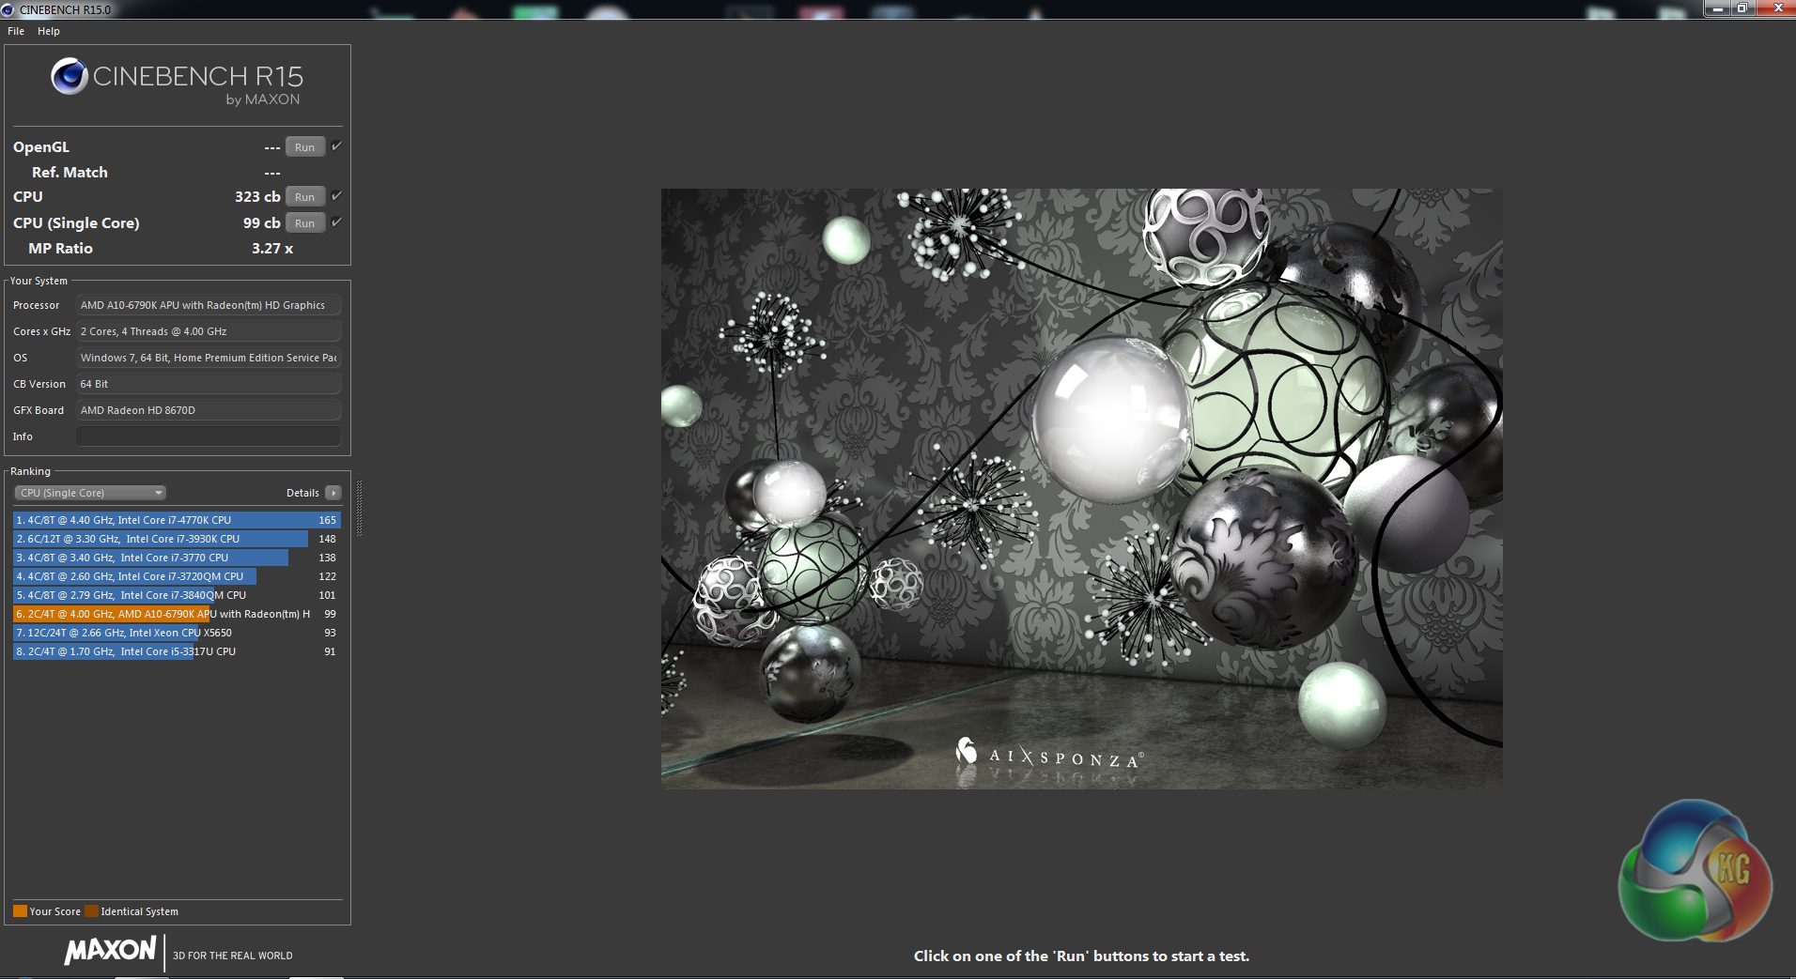This screenshot has width=1796, height=979.
Task: Click the orange Your Score legend swatch
Action: coord(20,911)
